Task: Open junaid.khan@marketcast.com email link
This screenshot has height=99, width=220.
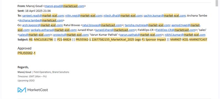Action: coord(115,30)
